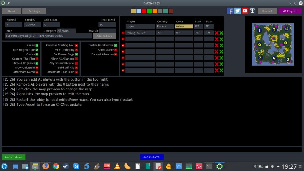304x171 pixels.
Task: Click the battery tray icon
Action: click(261, 166)
